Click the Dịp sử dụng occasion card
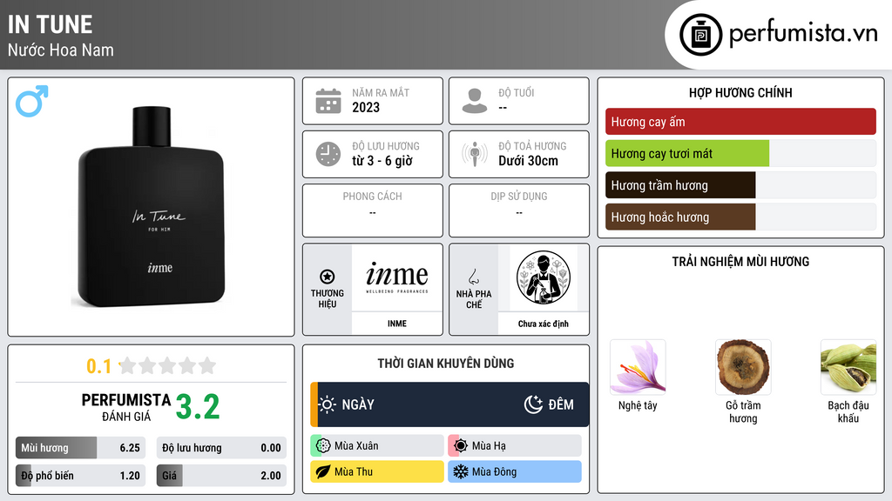 [x=519, y=210]
